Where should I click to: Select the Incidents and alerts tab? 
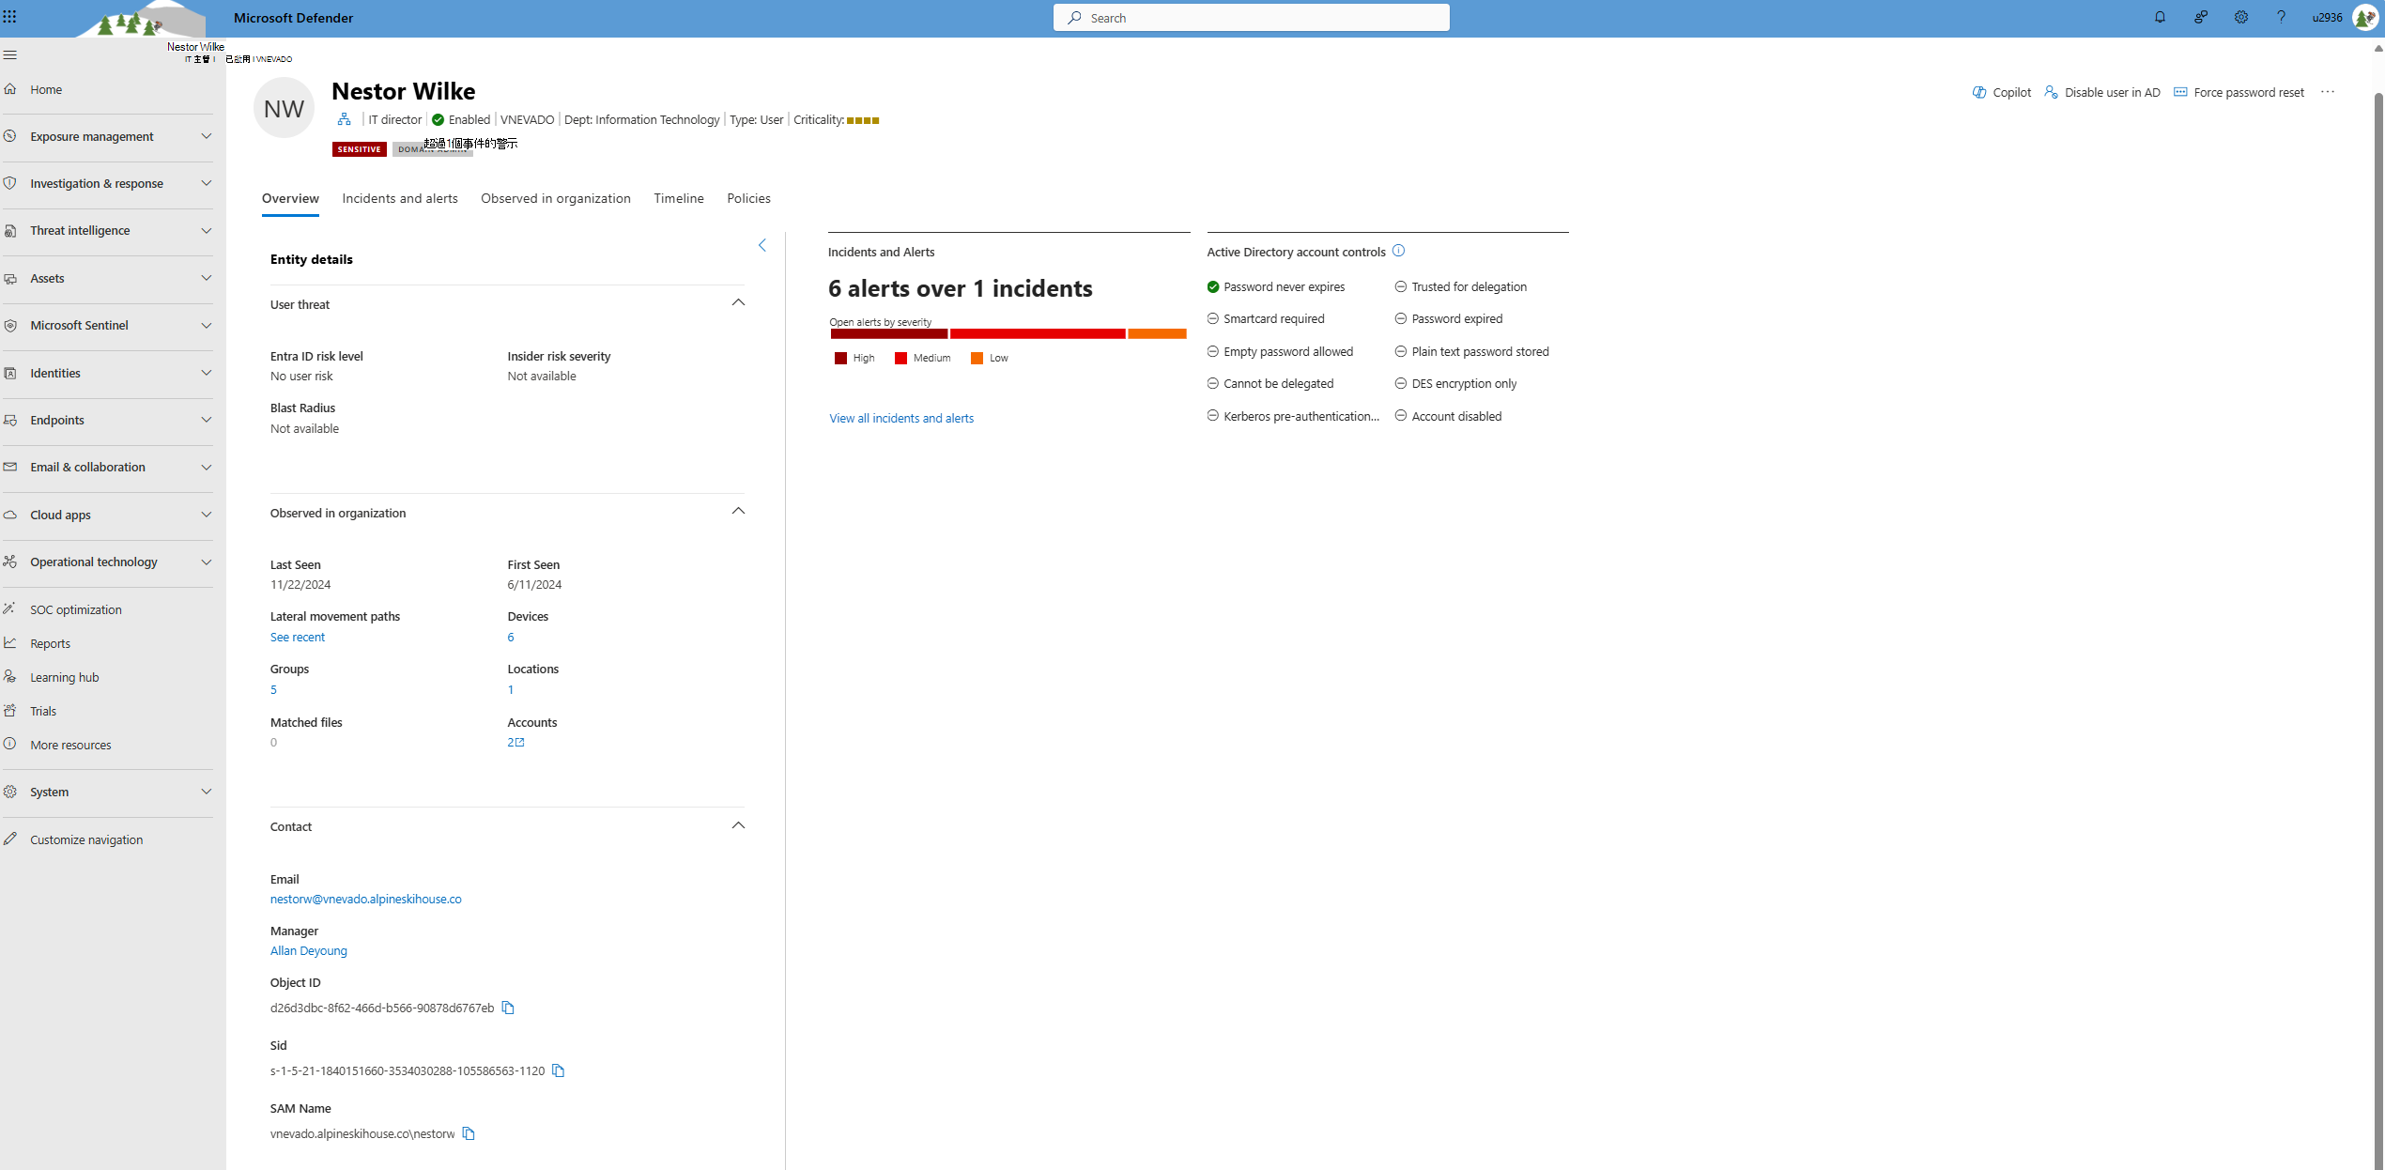tap(398, 198)
